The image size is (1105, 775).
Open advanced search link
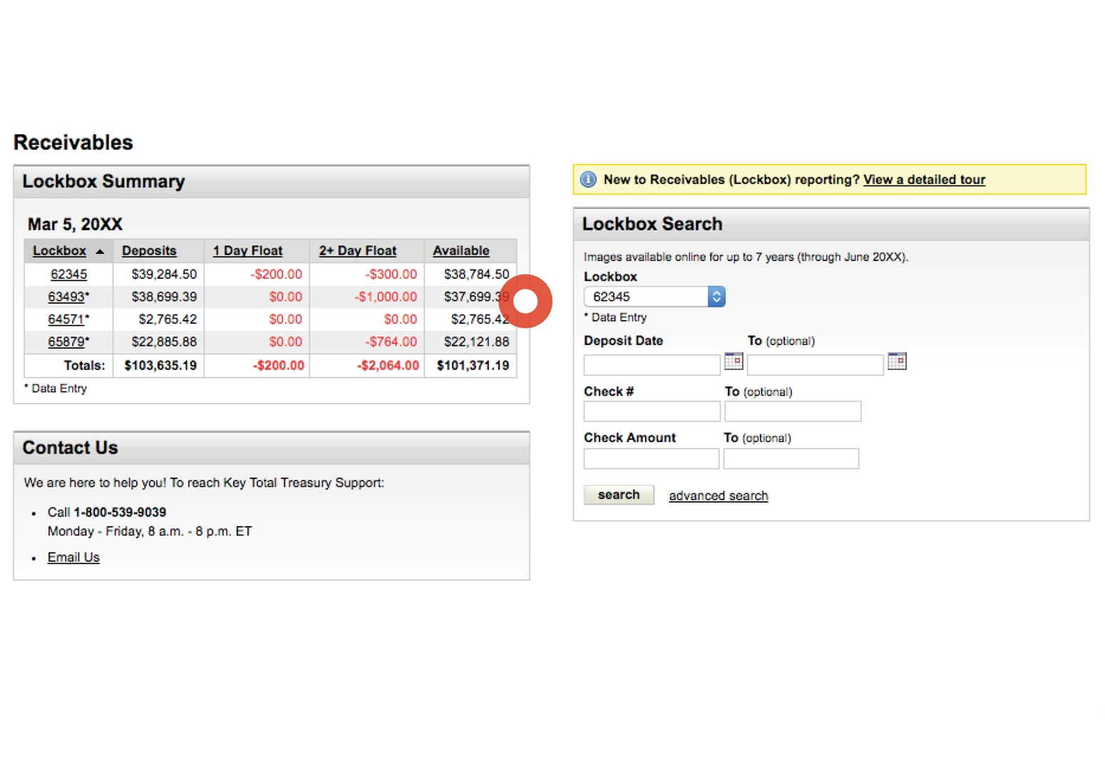[718, 496]
